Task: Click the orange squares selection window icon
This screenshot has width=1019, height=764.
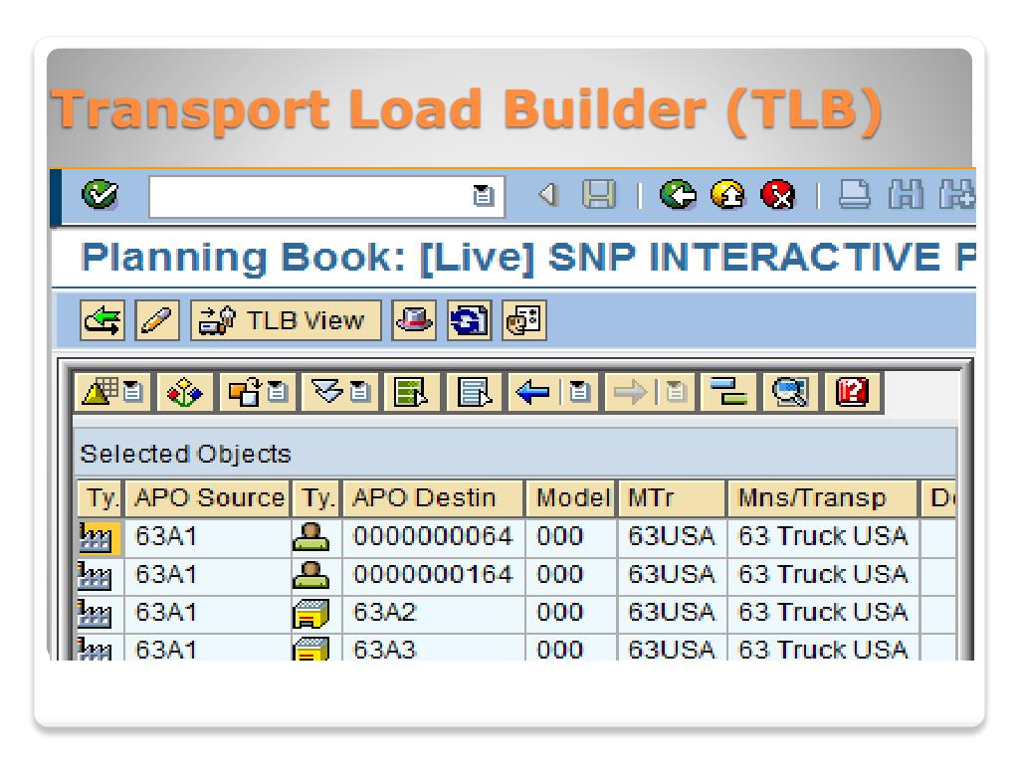Action: (244, 392)
